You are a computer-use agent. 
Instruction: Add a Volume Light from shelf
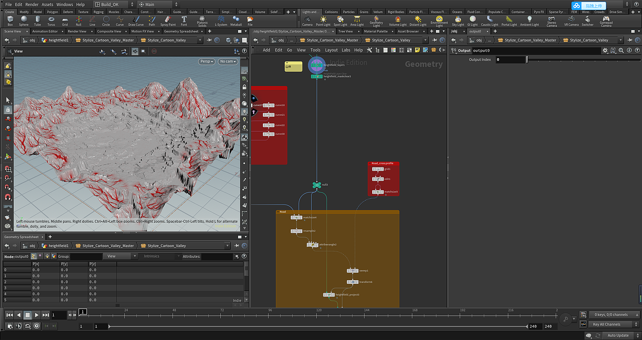coord(398,21)
